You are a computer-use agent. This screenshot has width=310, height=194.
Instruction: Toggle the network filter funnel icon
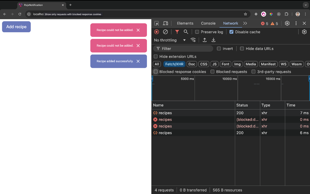177,32
